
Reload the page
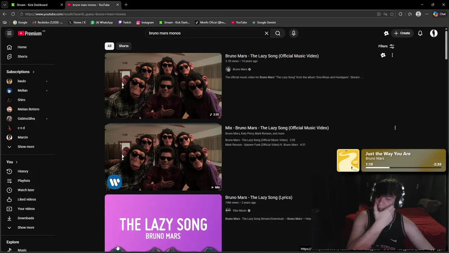pos(13,14)
